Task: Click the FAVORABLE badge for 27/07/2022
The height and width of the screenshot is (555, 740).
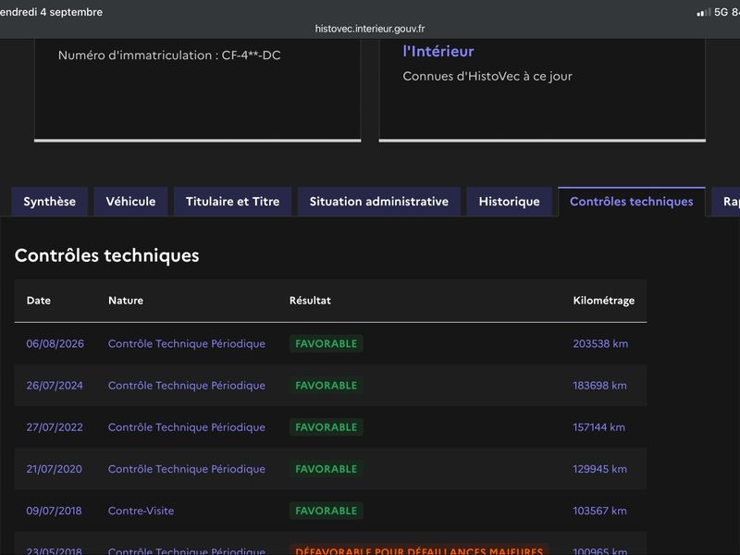Action: click(327, 427)
